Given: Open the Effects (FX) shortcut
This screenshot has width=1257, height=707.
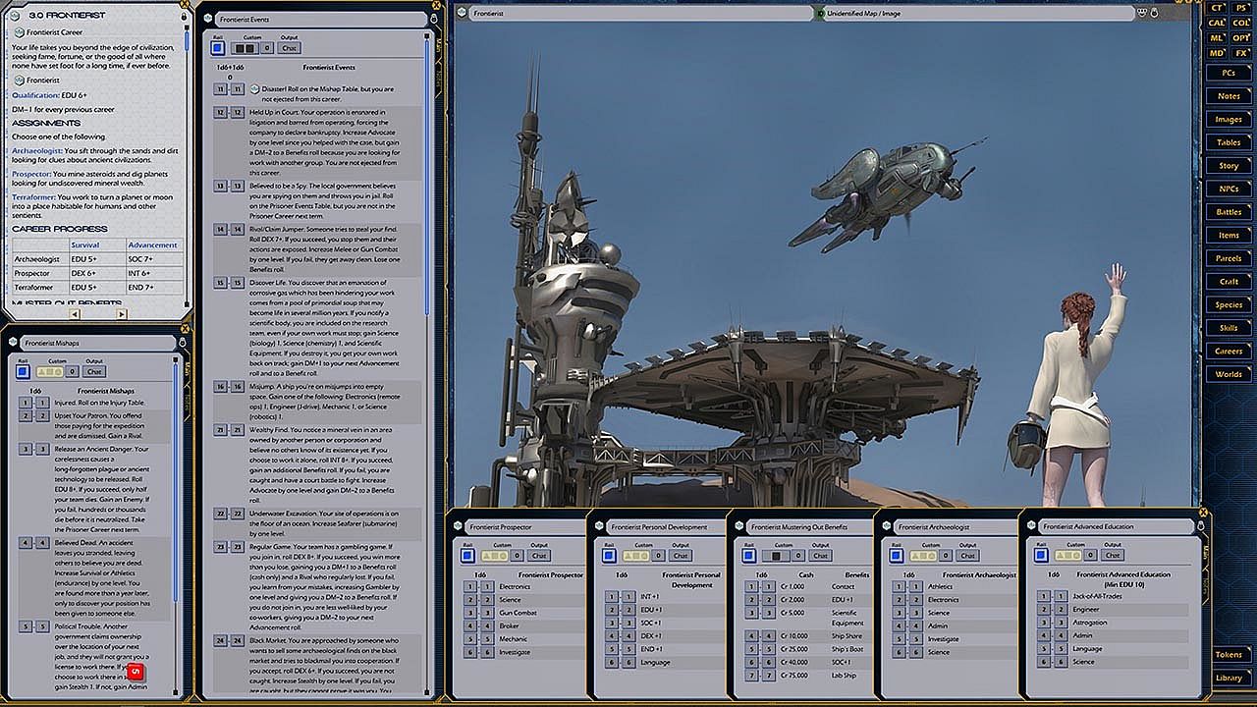Looking at the screenshot, I should point(1241,53).
